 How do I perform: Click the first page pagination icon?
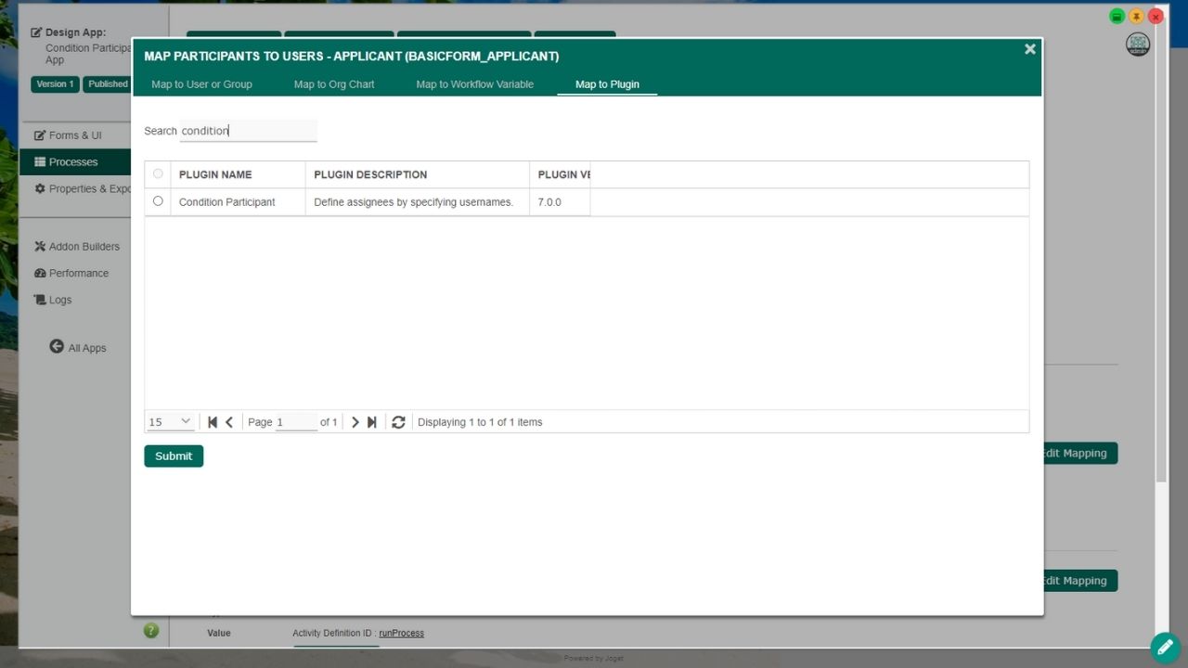pos(213,422)
